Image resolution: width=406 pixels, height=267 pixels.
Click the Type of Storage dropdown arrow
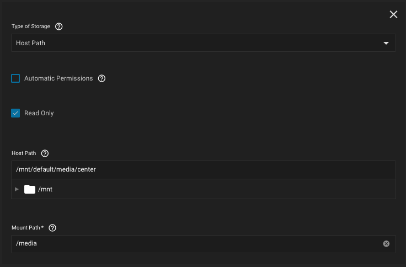click(x=386, y=43)
